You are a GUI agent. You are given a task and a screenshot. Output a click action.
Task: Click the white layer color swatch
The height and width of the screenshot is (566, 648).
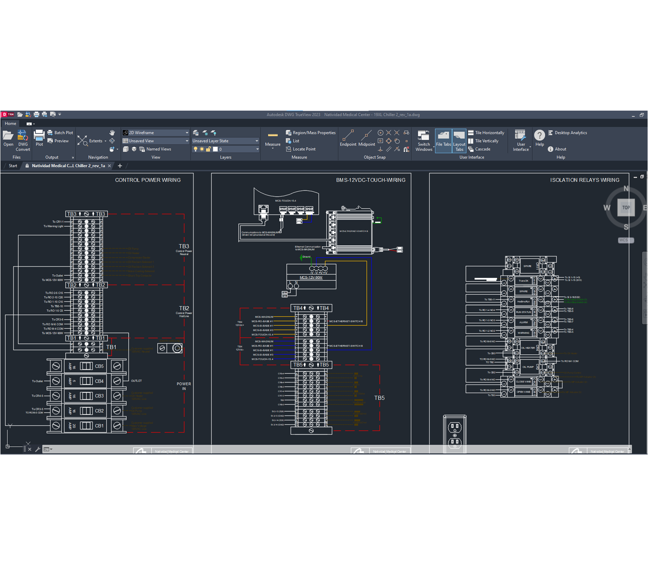coord(215,149)
